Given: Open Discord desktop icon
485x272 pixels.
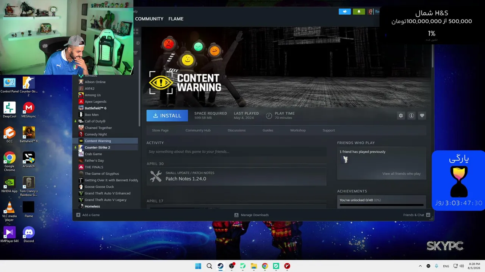Looking at the screenshot, I should coord(28,235).
